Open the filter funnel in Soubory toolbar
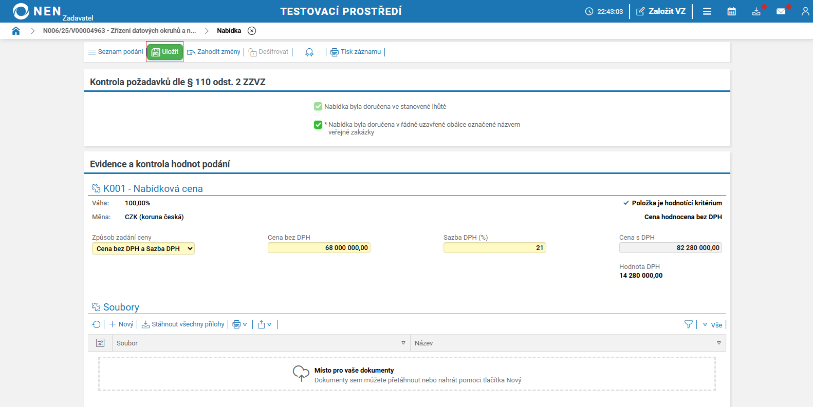813x407 pixels. pos(689,324)
